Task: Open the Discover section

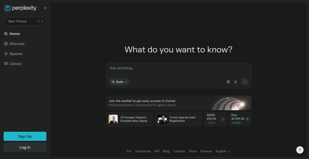Action: point(14,44)
